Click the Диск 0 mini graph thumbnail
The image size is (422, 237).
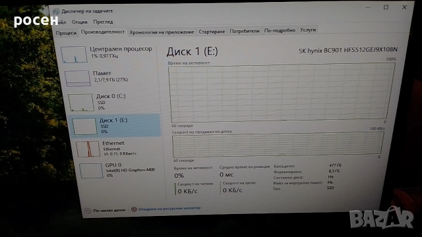(x=81, y=103)
